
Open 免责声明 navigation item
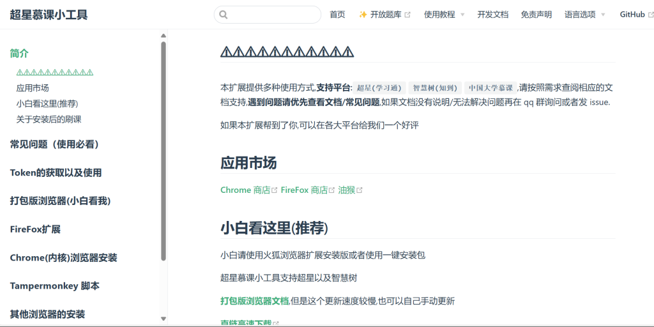pos(536,15)
